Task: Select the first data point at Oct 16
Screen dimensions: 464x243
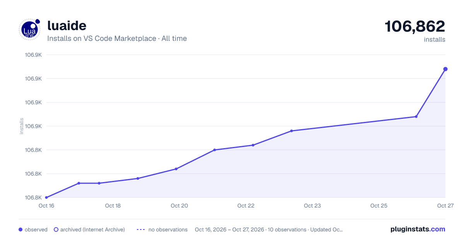Action: point(46,197)
